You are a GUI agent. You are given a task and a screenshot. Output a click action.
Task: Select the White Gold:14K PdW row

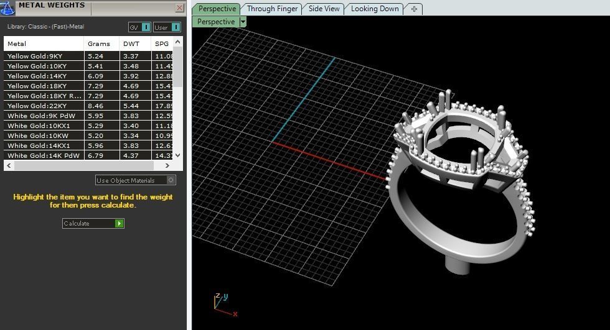click(x=88, y=155)
